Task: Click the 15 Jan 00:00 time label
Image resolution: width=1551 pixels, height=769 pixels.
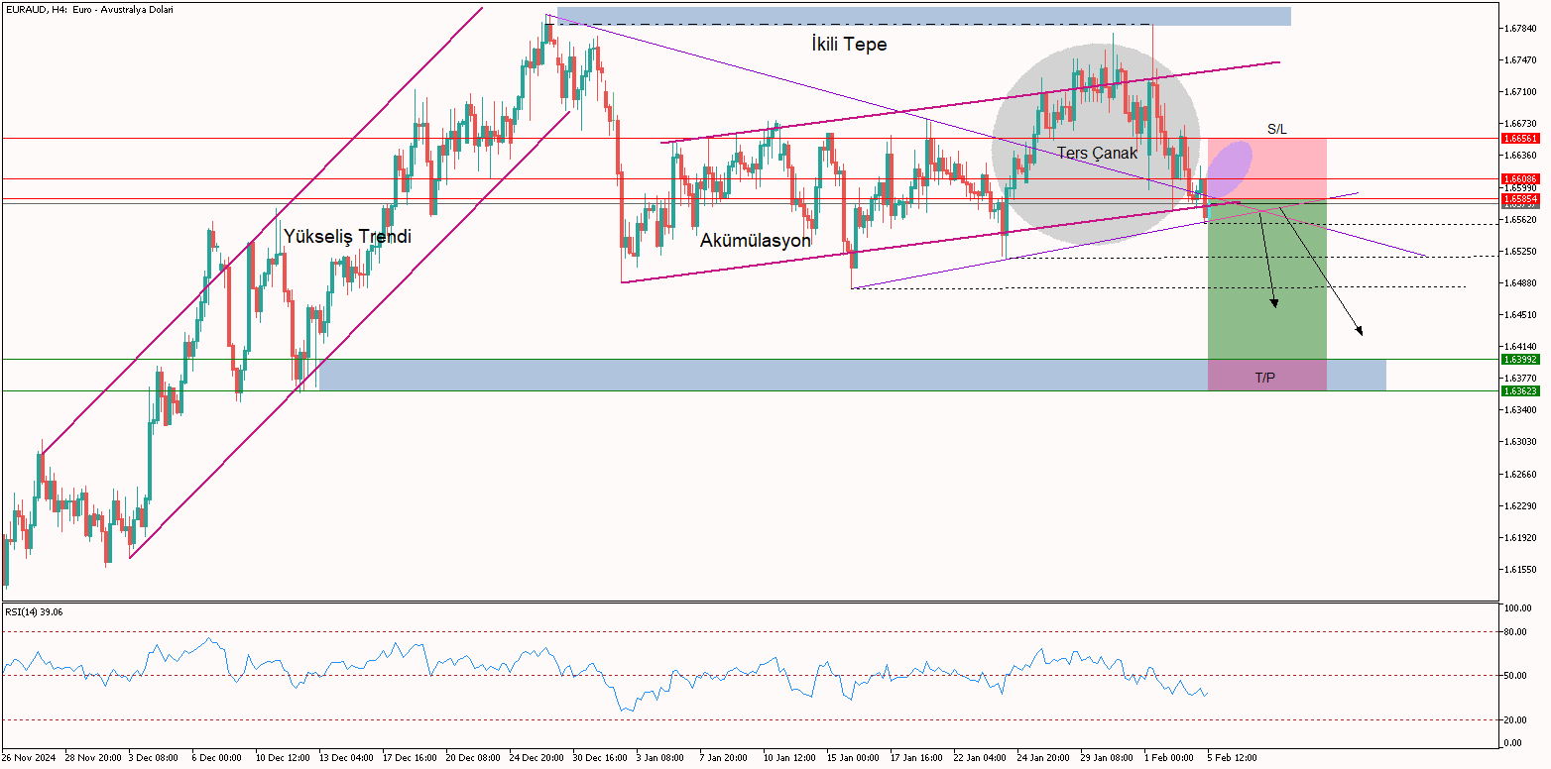Action: click(852, 758)
